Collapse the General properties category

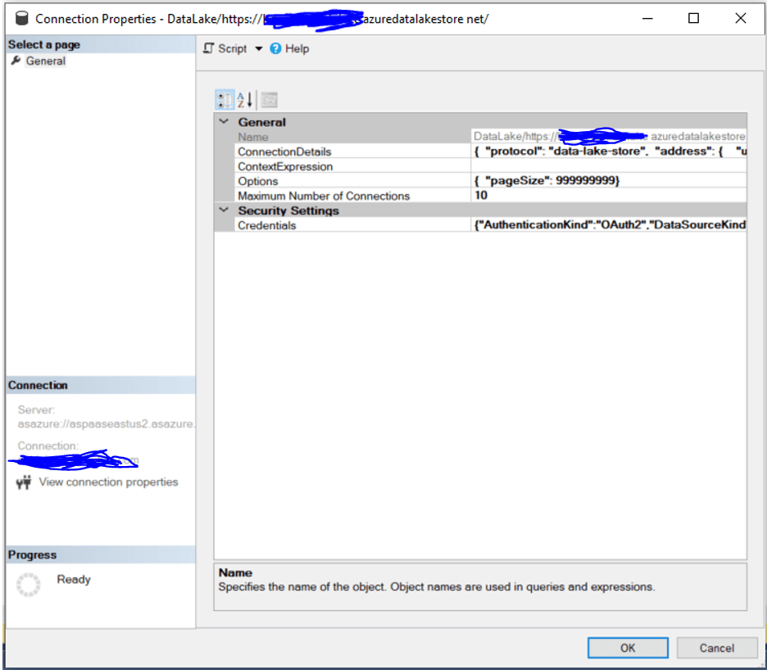(223, 121)
